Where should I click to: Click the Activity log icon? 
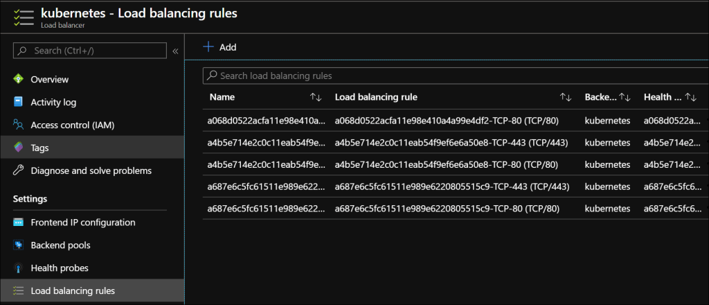click(19, 103)
